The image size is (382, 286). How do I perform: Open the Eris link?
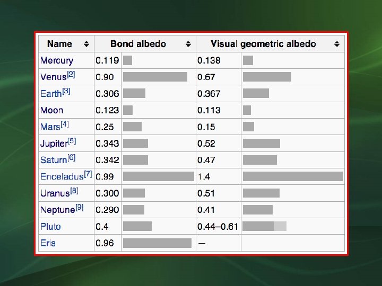(48, 243)
